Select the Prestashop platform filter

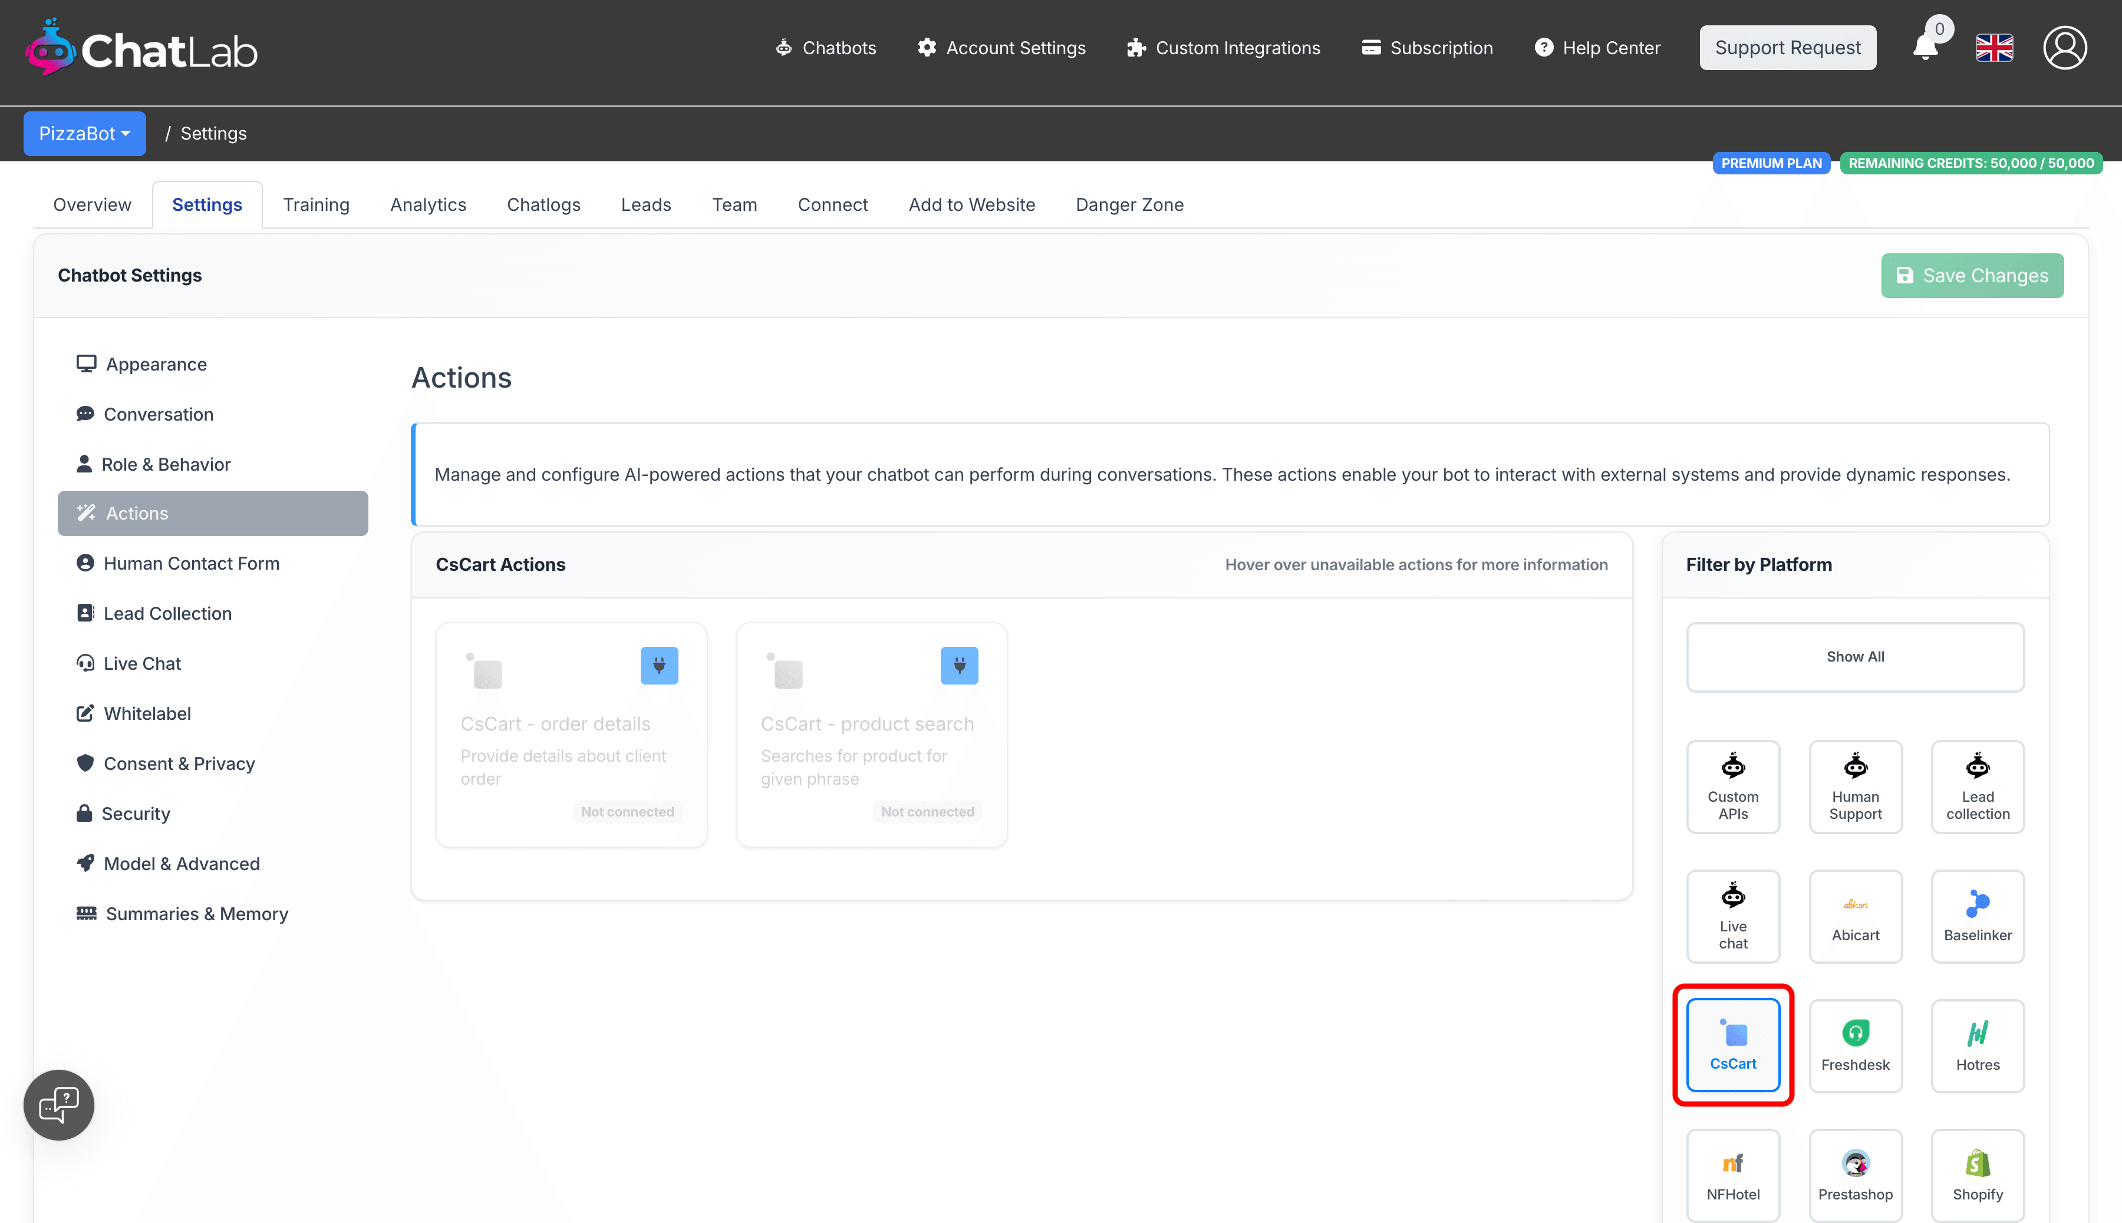click(x=1855, y=1174)
